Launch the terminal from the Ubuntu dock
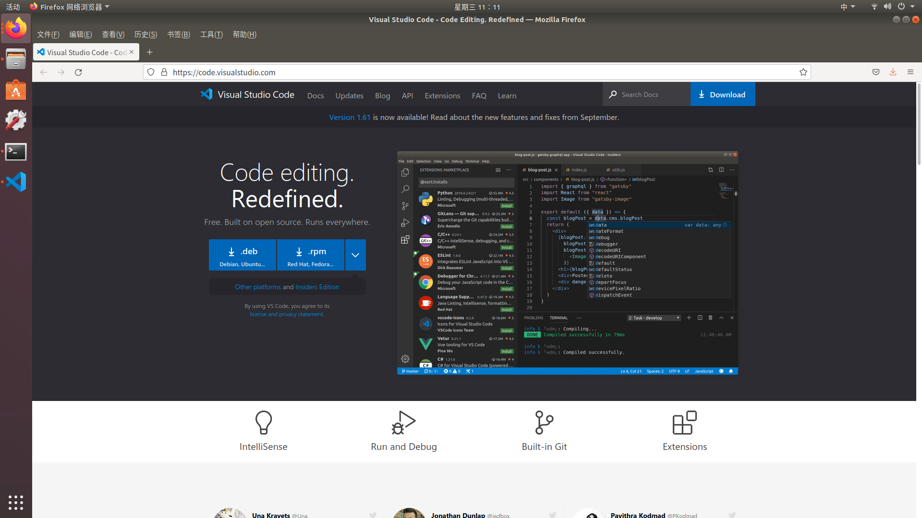The width and height of the screenshot is (922, 518). pyautogui.click(x=16, y=152)
